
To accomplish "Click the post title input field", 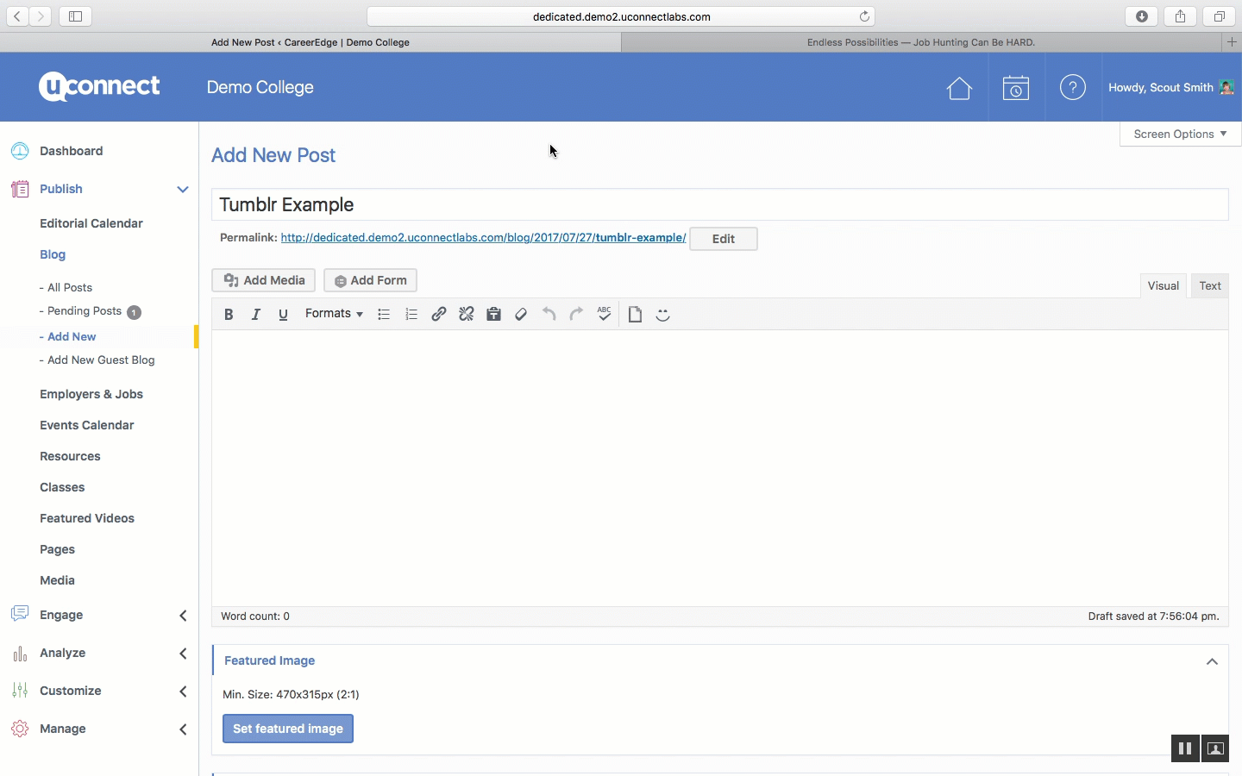I will [719, 205].
